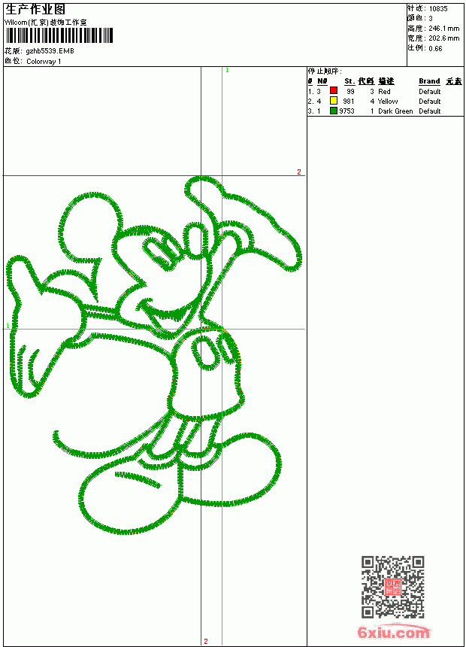Image resolution: width=466 pixels, height=647 pixels.
Task: Click the '停止顺序' stop sequence label
Action: 325,71
